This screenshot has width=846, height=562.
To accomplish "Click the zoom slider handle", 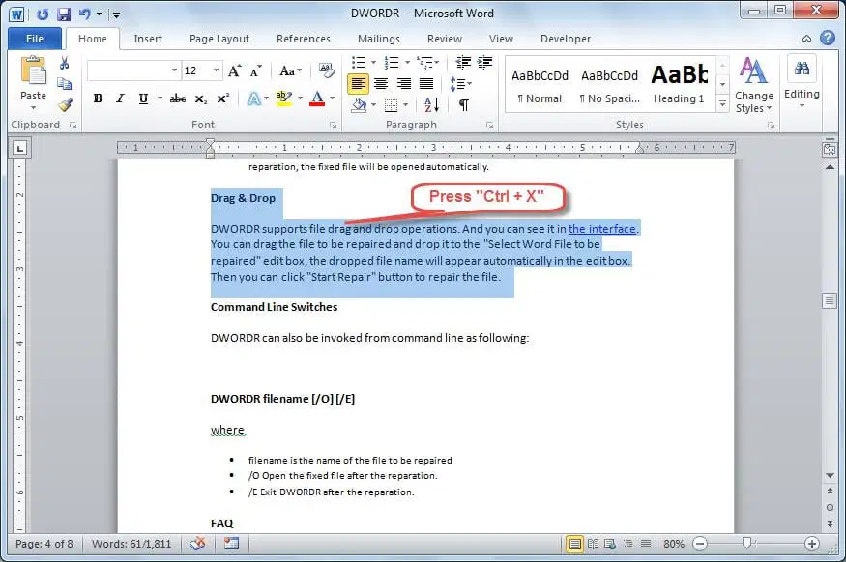I will (746, 543).
